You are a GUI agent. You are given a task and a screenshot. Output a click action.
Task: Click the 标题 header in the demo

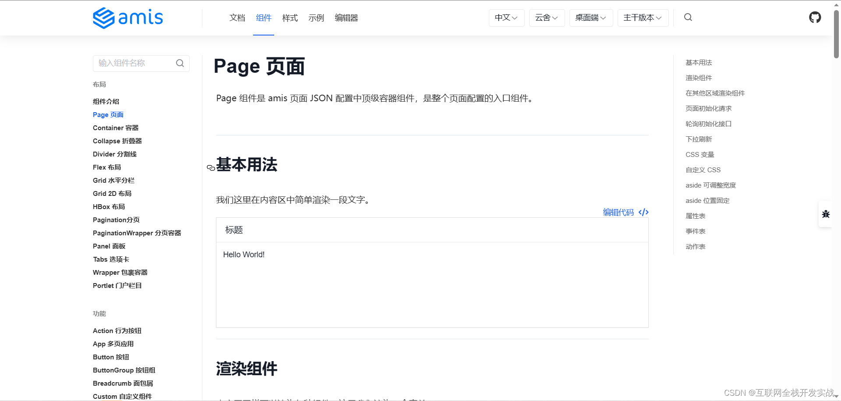(234, 230)
